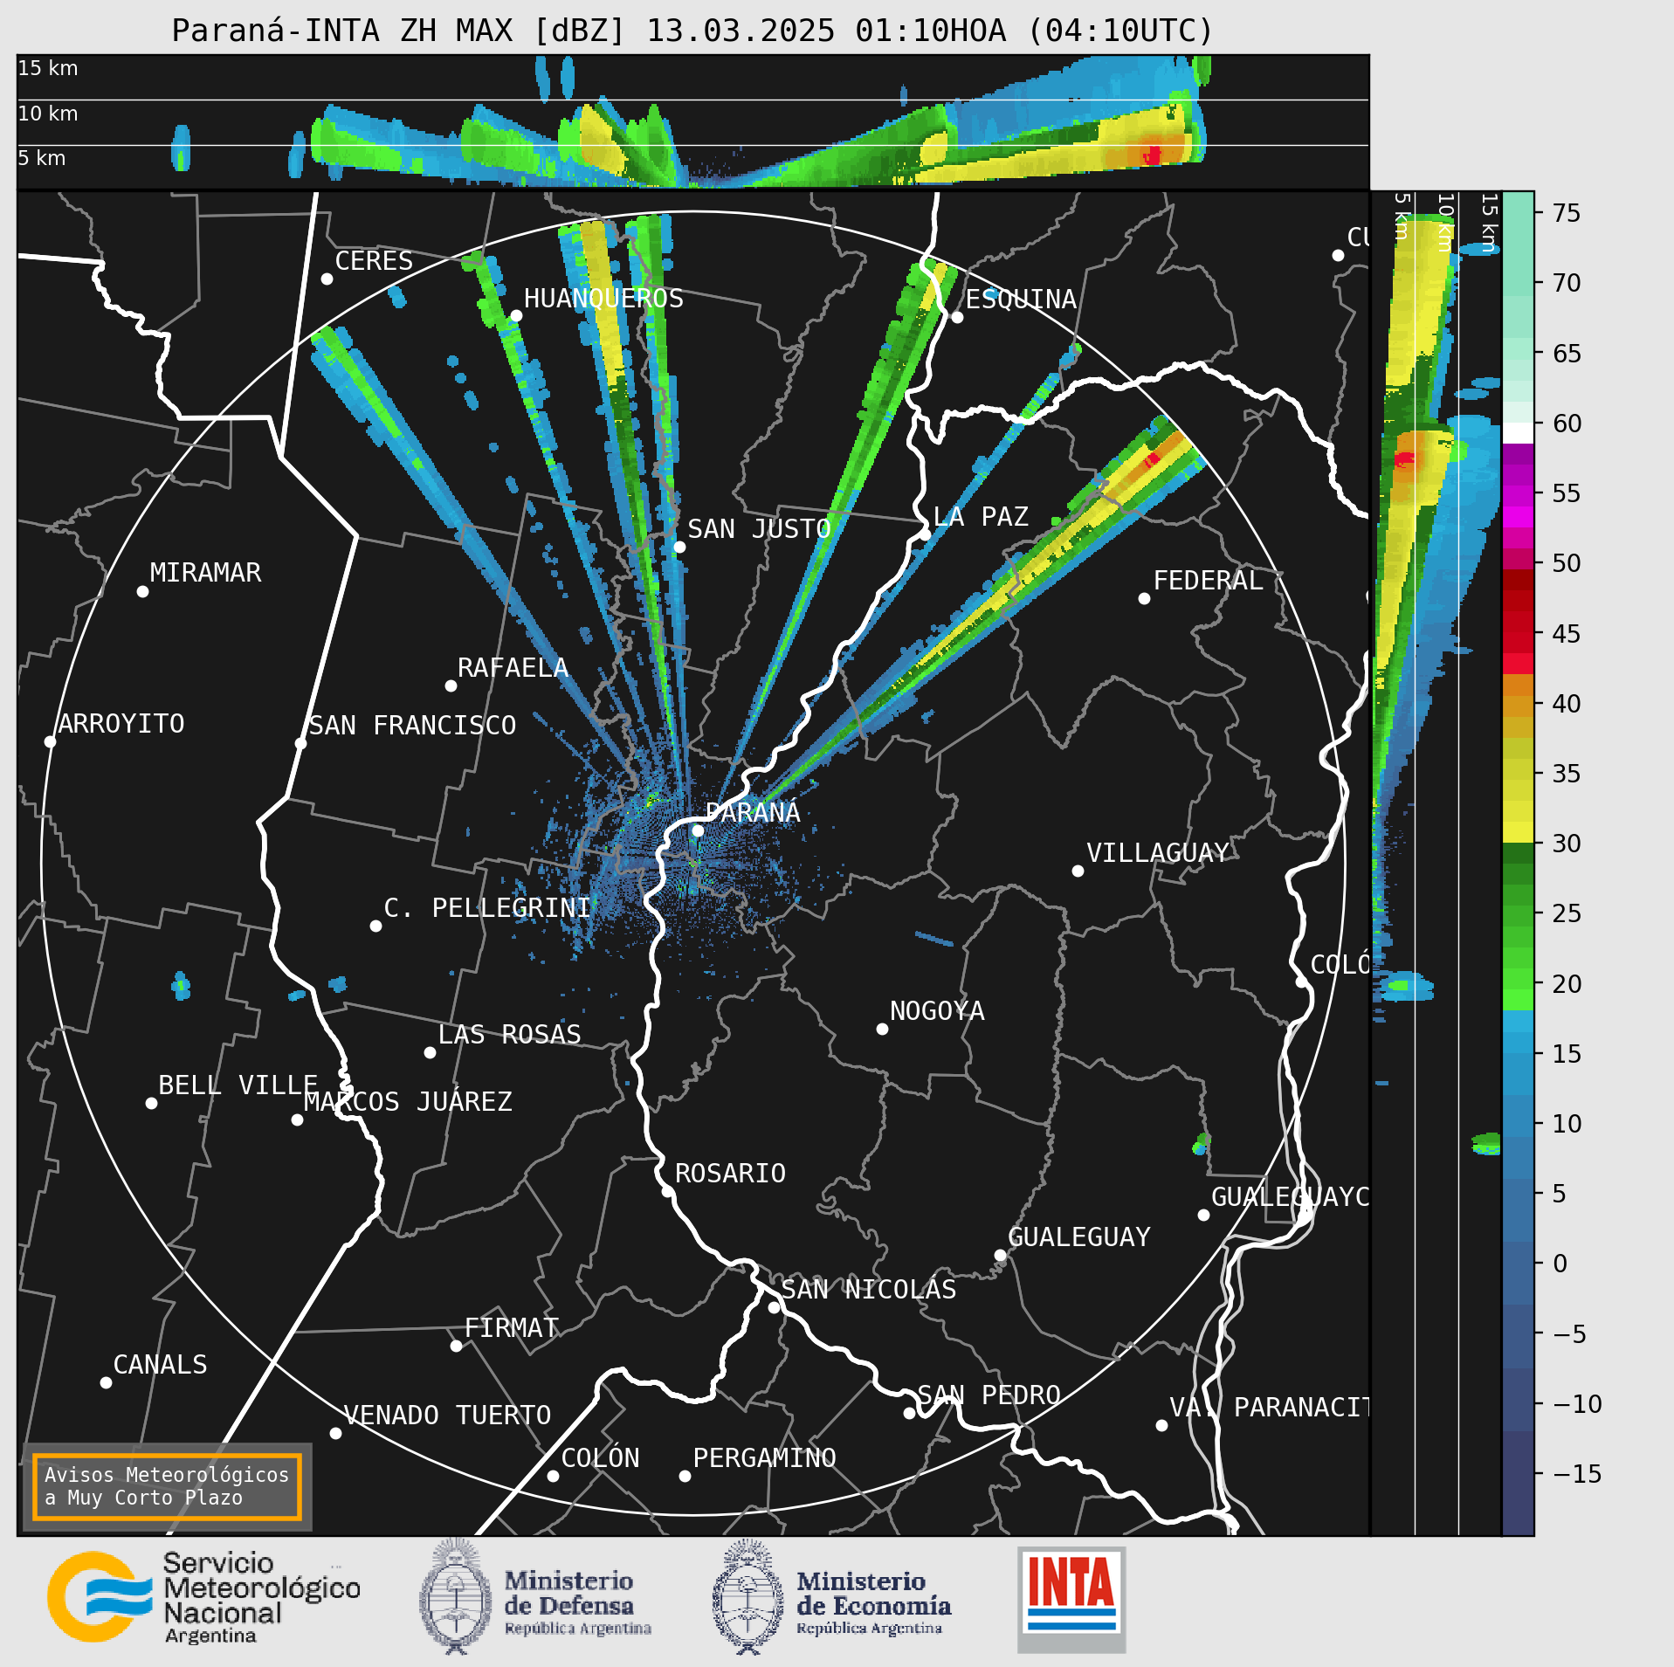Click the SAN JUSTO label

tap(759, 528)
